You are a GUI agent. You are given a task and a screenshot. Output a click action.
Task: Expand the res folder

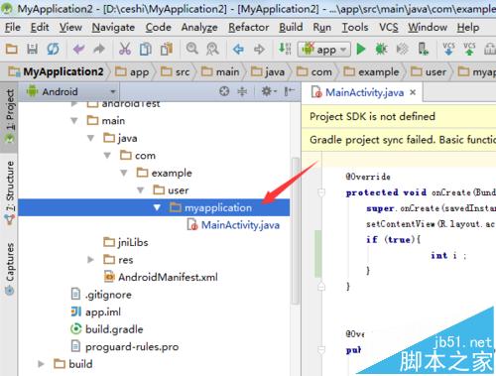tap(90, 260)
